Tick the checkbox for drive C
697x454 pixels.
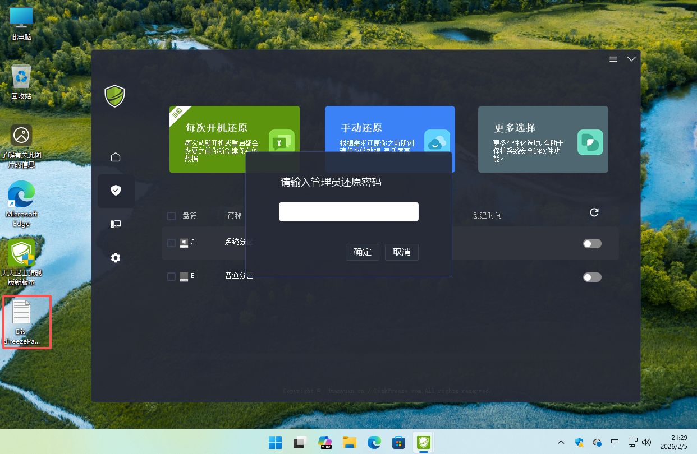(172, 243)
